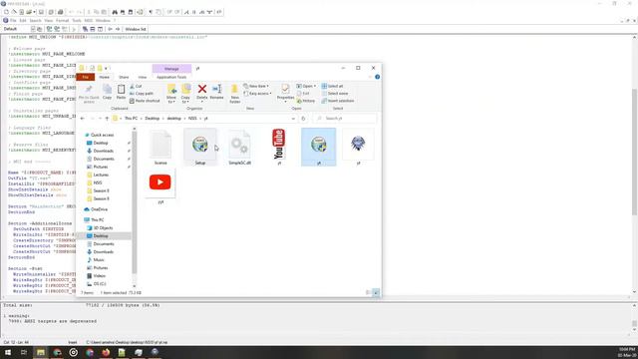Viewport: 638px width, 359px height.
Task: Click the Back arrow in Explorer
Action: (x=83, y=119)
